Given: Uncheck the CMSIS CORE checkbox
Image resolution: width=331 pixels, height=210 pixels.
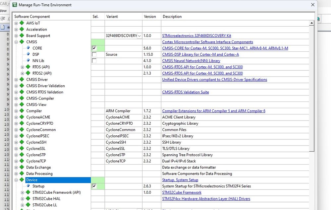Looking at the screenshot, I should [x=94, y=48].
